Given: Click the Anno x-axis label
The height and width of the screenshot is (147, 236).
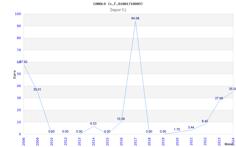Looking at the screenshot, I should pyautogui.click(x=229, y=144).
